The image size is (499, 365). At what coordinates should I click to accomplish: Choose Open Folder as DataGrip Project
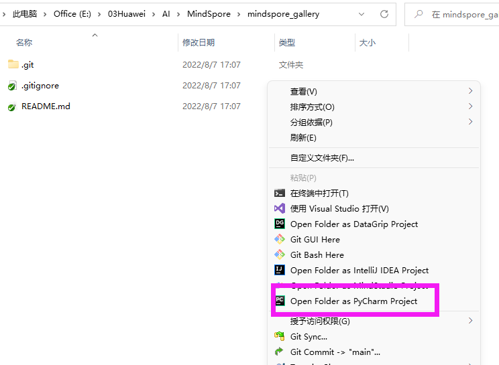click(354, 224)
